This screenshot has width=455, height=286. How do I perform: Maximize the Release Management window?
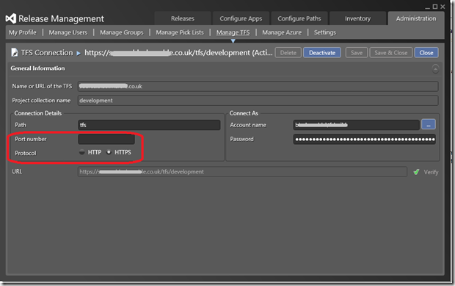[434, 7]
